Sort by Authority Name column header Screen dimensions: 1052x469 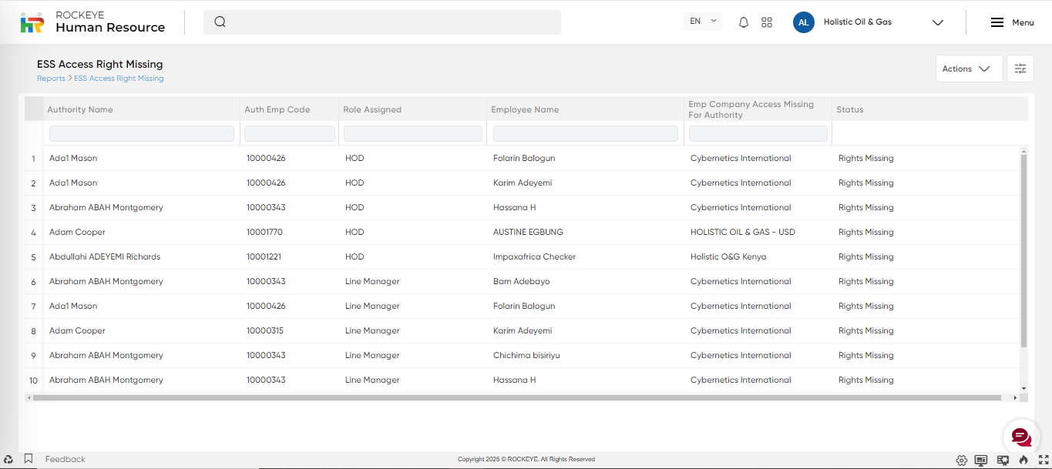80,109
